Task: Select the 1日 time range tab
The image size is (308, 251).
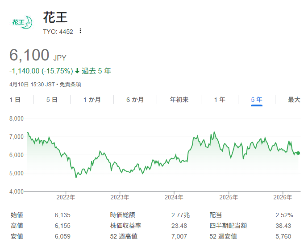Action: [15, 100]
